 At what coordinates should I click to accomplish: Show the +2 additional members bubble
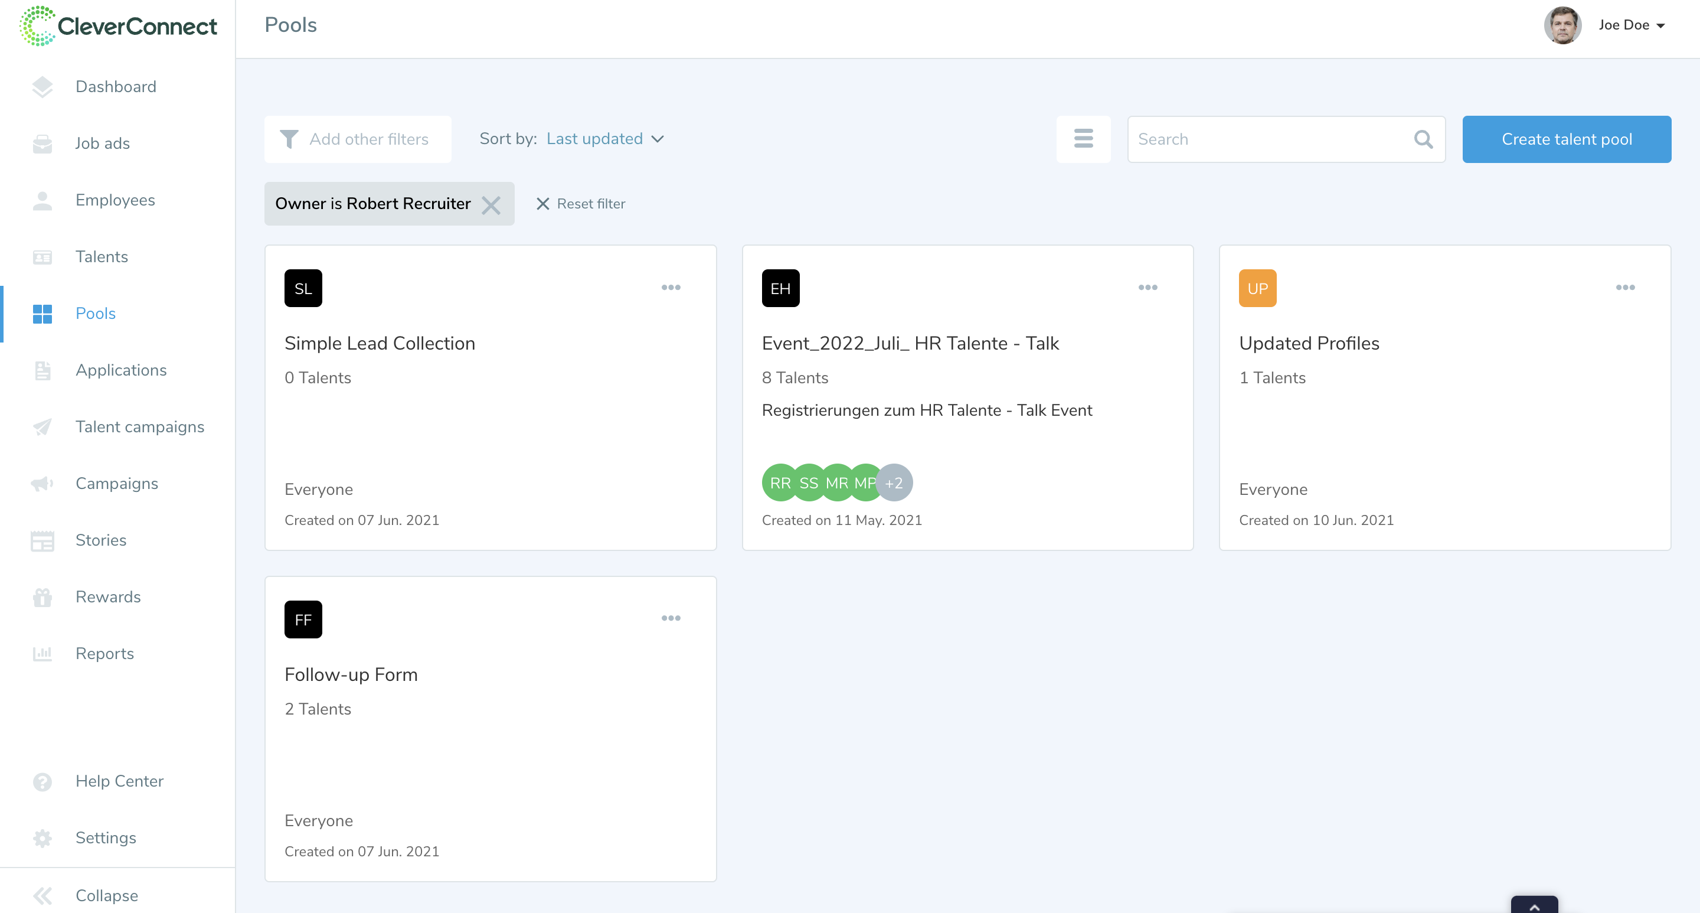pos(894,482)
